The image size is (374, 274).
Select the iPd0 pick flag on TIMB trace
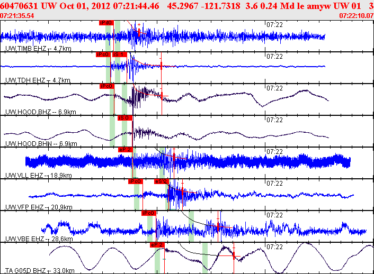(106, 23)
